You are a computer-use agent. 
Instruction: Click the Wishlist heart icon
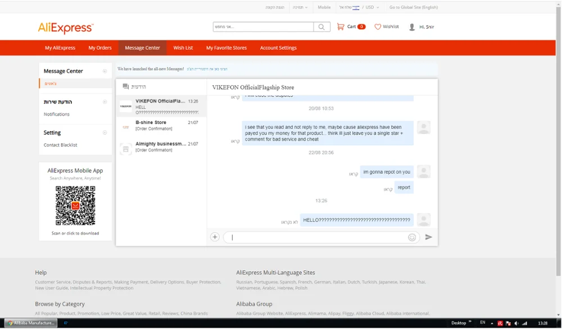tap(378, 27)
